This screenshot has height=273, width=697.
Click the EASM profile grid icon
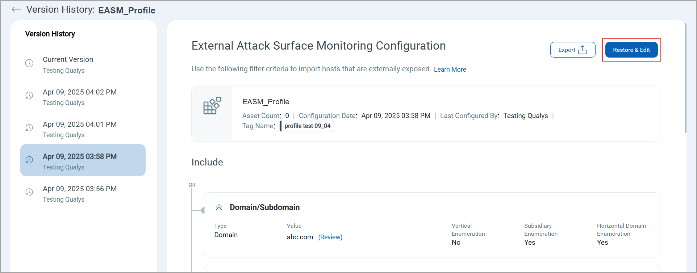[212, 106]
